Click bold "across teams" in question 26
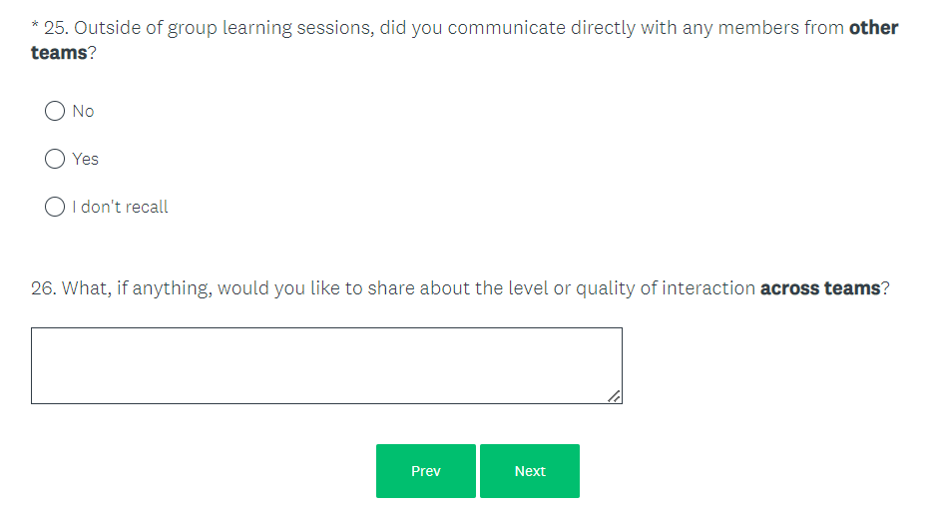931x515 pixels. (820, 288)
